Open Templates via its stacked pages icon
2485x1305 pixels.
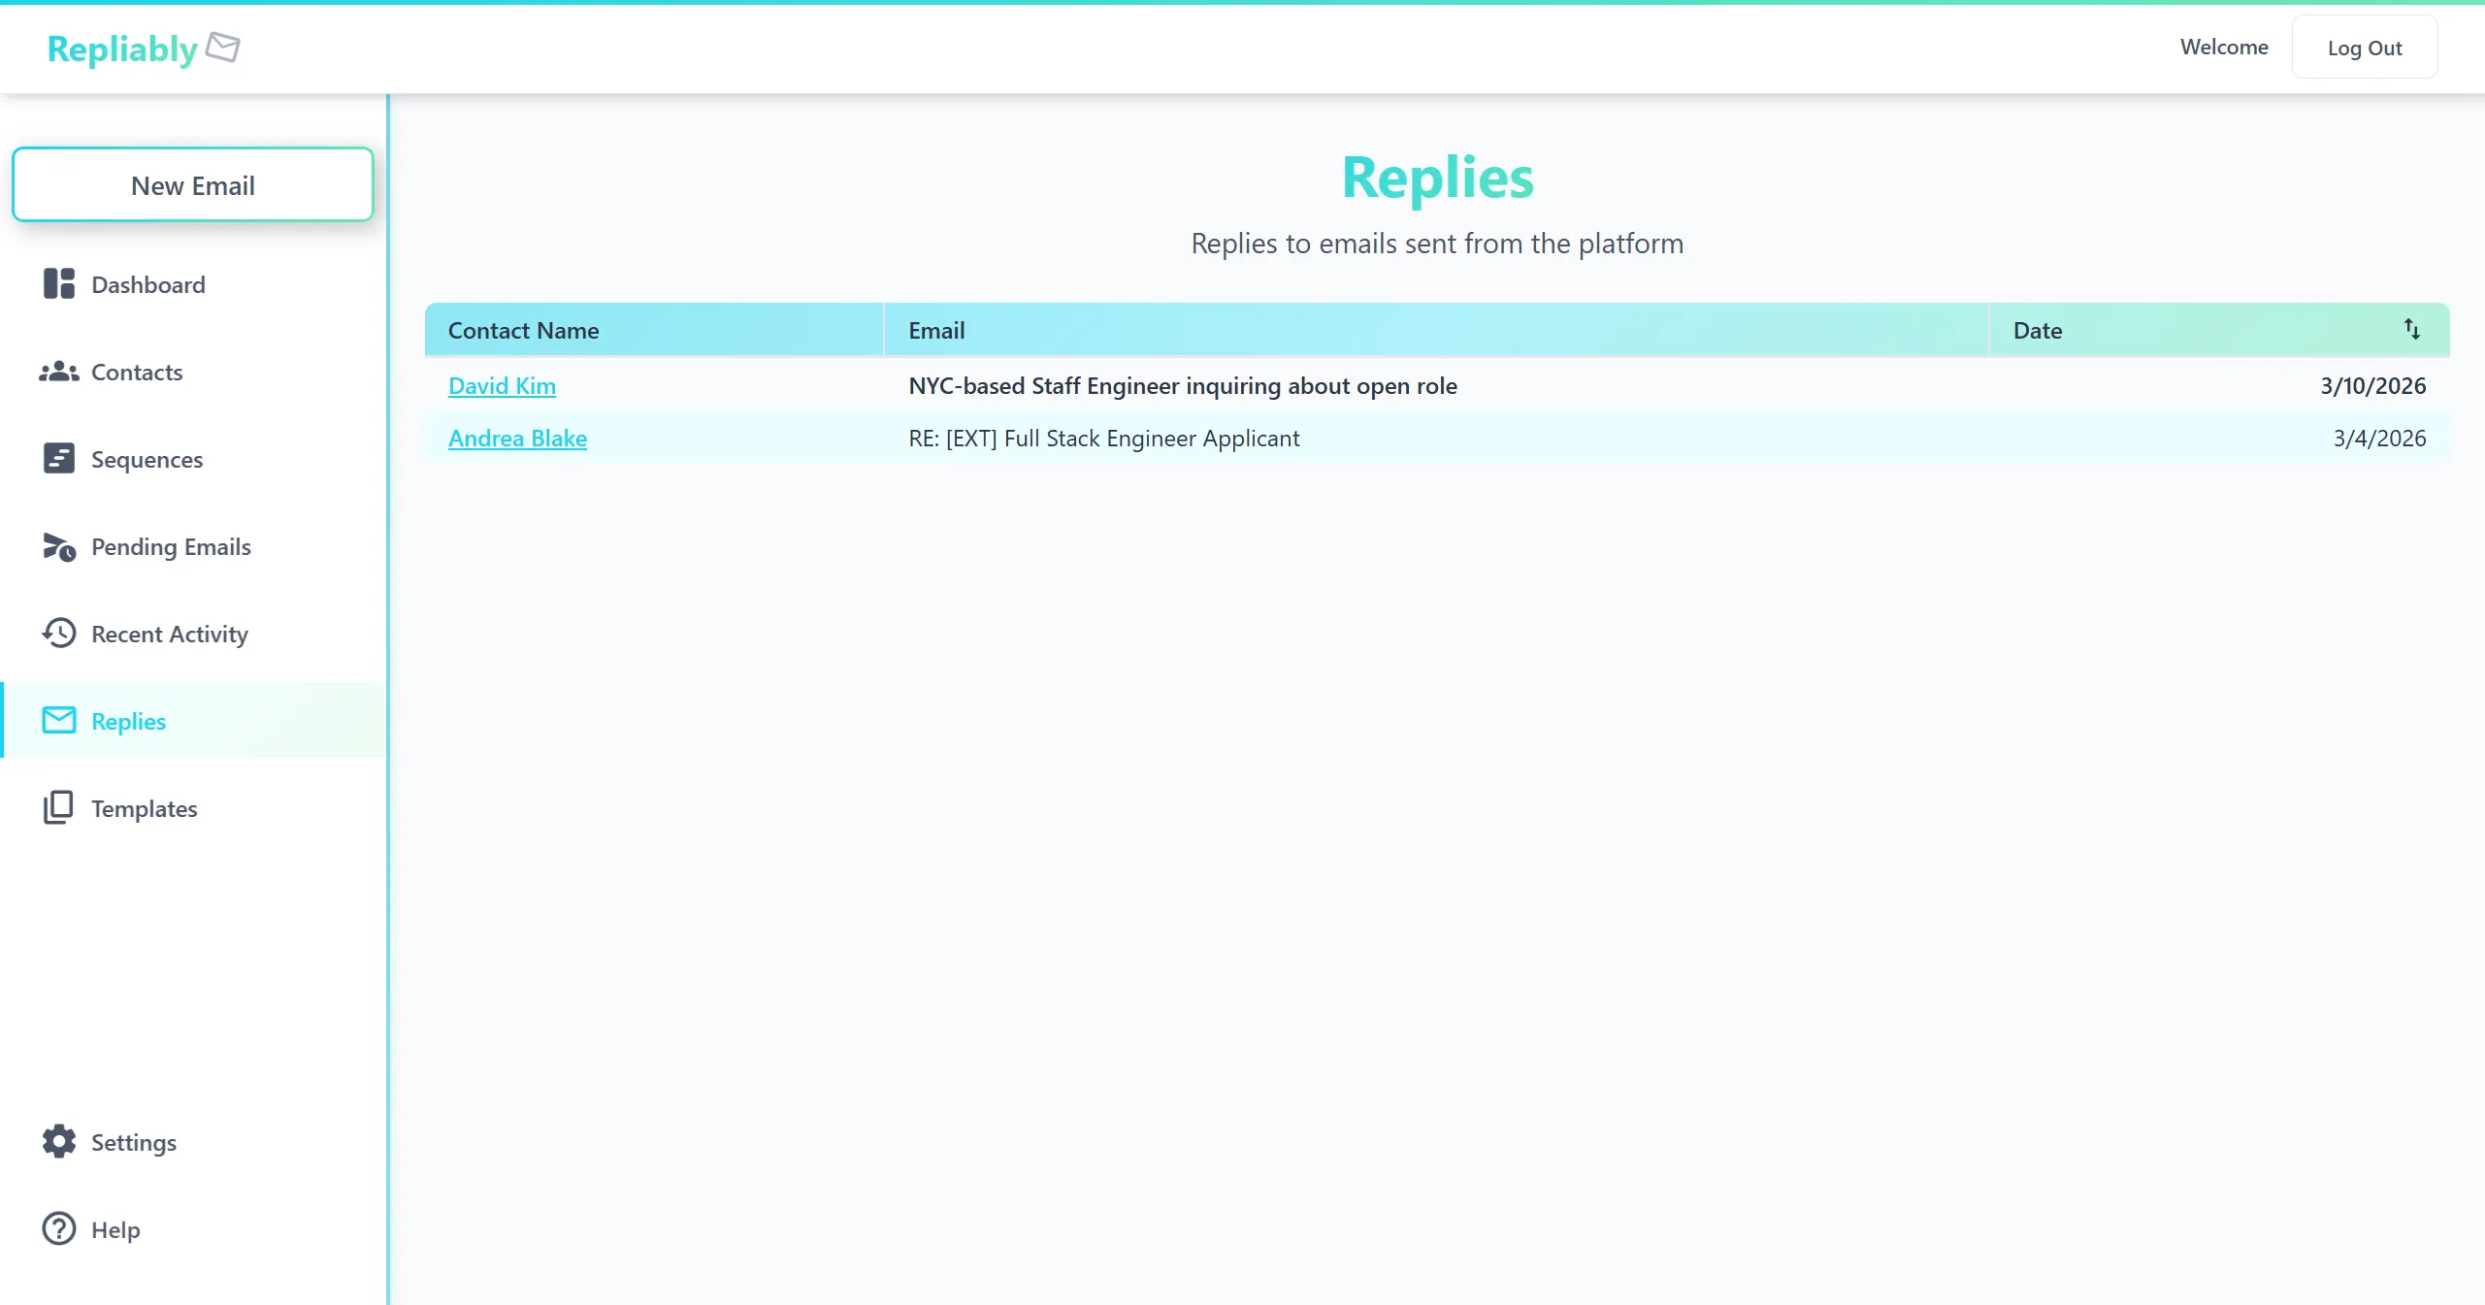(57, 807)
